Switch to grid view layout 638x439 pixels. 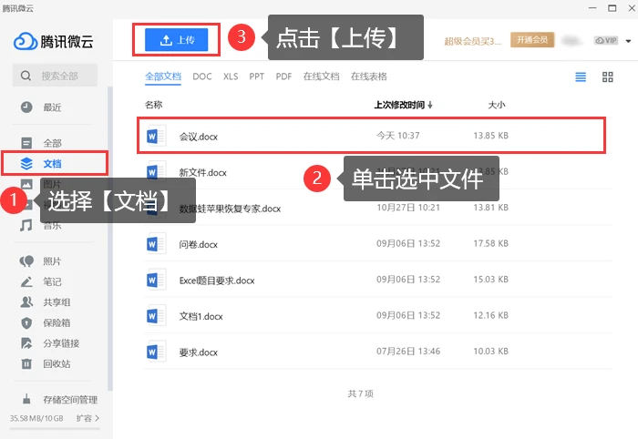[x=608, y=77]
